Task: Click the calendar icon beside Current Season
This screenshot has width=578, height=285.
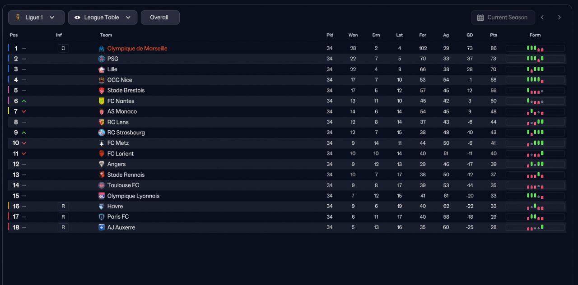Action: coord(480,18)
